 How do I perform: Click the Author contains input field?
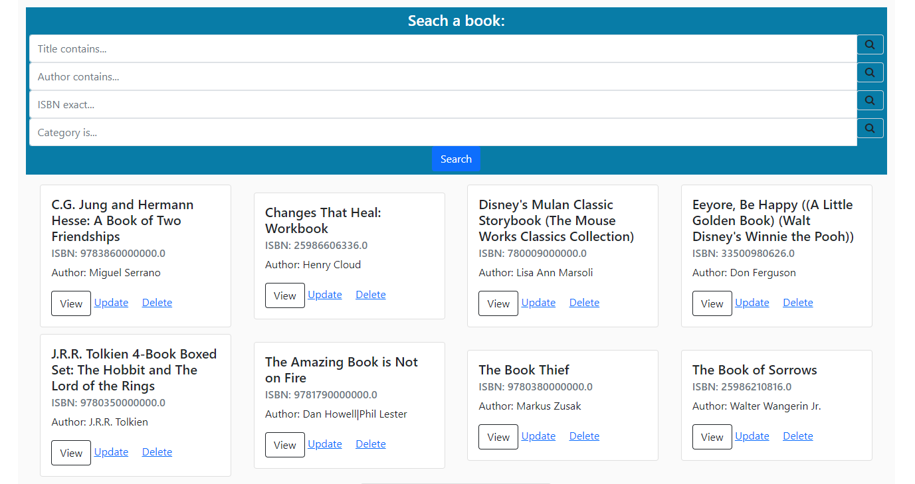click(266, 76)
